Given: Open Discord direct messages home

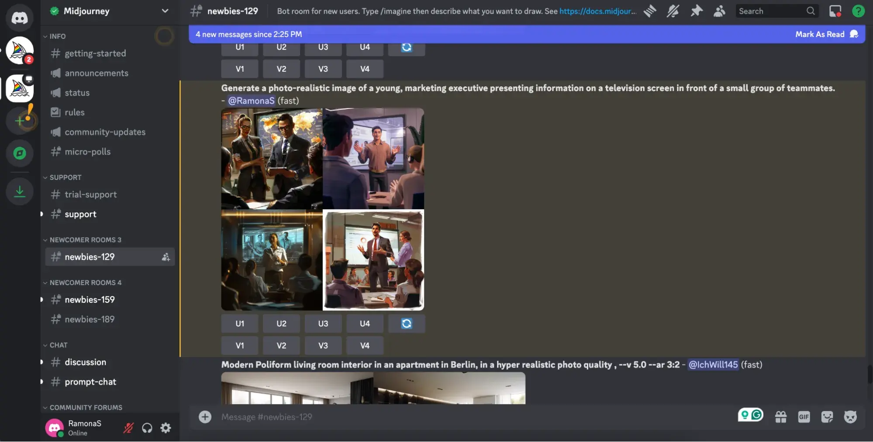Looking at the screenshot, I should (20, 18).
